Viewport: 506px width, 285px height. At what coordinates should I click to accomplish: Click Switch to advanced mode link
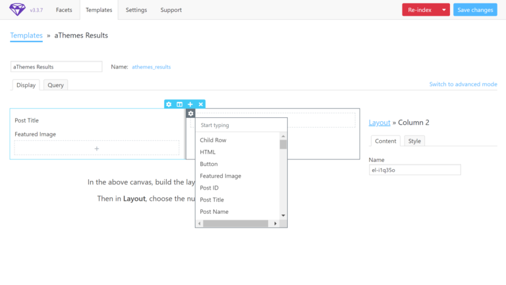pyautogui.click(x=463, y=84)
